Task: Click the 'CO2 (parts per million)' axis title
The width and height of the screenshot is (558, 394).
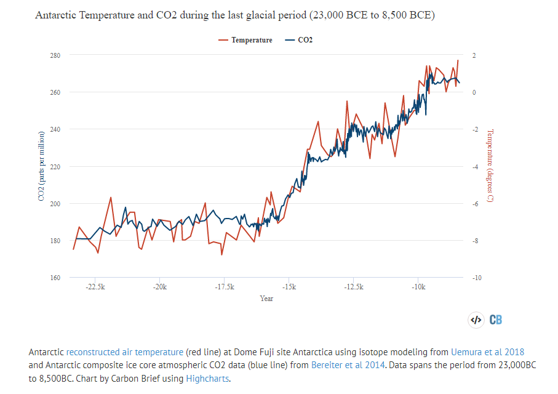Action: tap(41, 166)
